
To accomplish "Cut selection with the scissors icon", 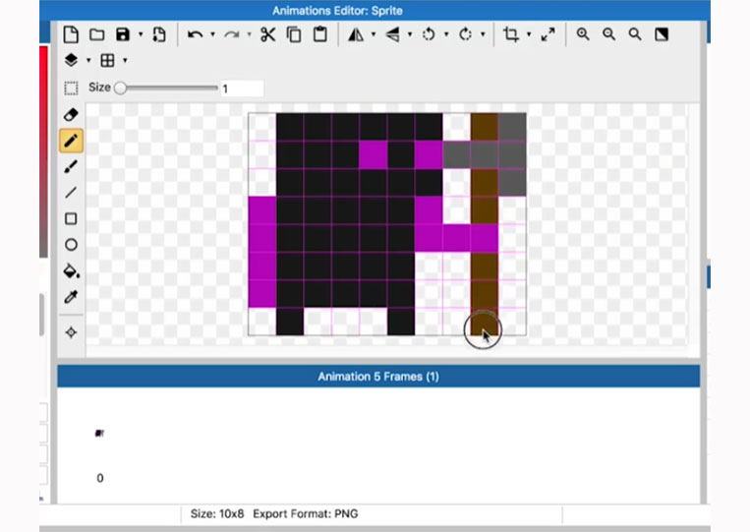I will pos(267,34).
